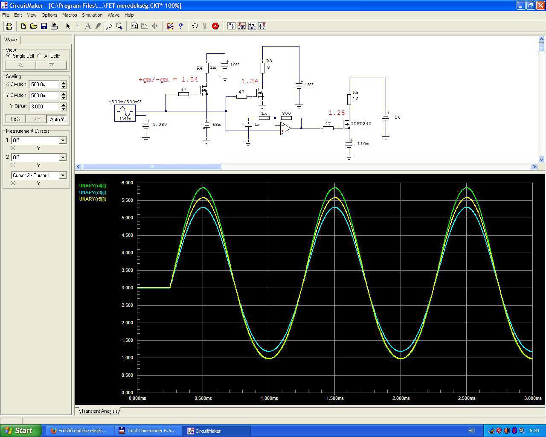Select the cyan UNARY(r3[i]) trace label
Image resolution: width=546 pixels, height=437 pixels.
point(93,192)
